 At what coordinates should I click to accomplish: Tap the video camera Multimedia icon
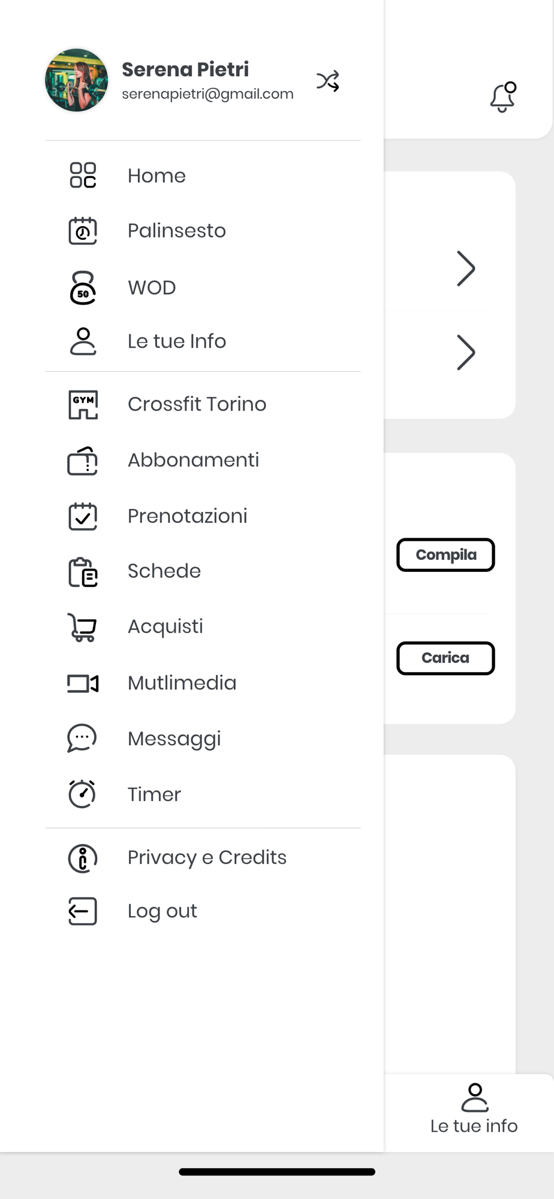(x=83, y=683)
